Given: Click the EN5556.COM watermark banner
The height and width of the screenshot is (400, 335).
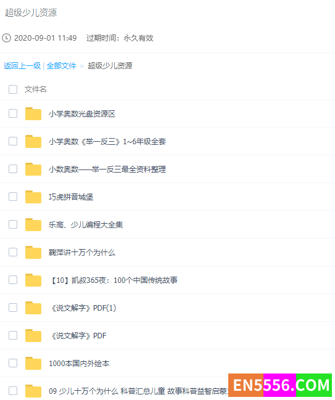Looking at the screenshot, I should (280, 385).
